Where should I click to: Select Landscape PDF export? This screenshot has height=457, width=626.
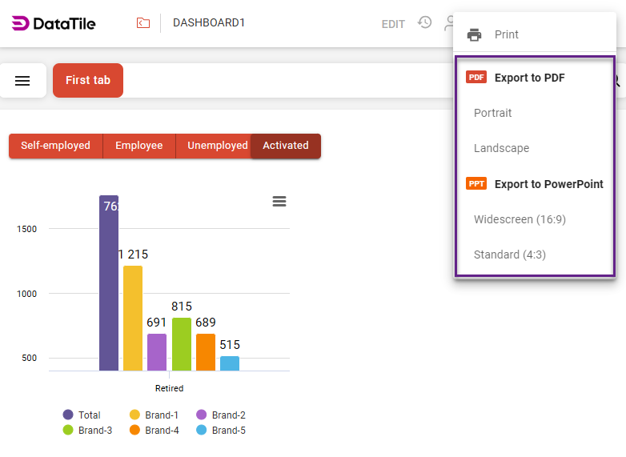point(501,148)
